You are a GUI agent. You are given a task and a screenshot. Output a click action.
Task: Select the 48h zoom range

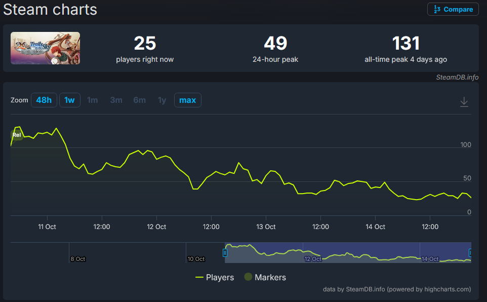click(x=44, y=100)
